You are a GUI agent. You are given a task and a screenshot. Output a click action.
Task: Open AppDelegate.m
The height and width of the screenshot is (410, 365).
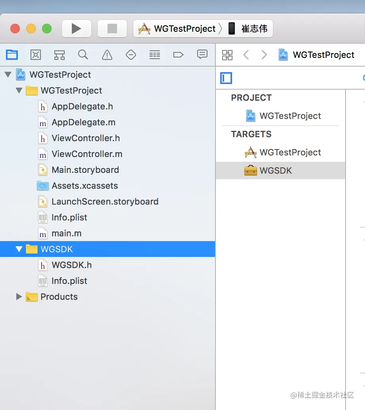[x=108, y=123]
